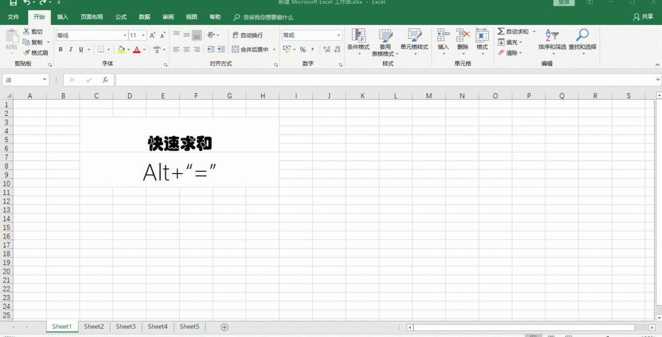Click the Share (共享) button
This screenshot has height=337, width=662.
click(643, 17)
